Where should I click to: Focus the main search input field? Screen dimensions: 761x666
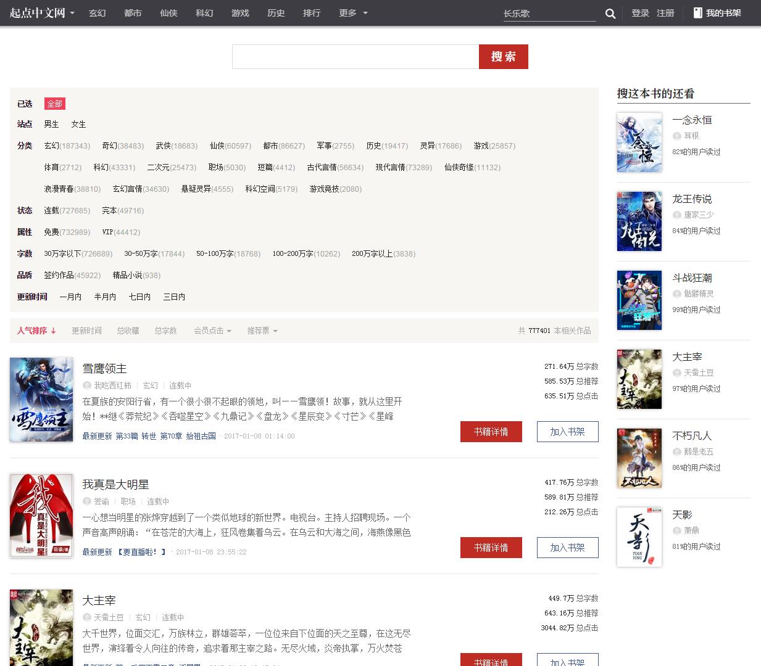[356, 57]
